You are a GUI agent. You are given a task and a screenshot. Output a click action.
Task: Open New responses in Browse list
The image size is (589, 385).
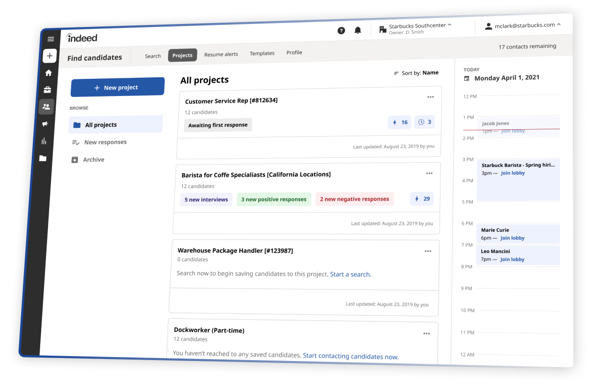pos(99,142)
